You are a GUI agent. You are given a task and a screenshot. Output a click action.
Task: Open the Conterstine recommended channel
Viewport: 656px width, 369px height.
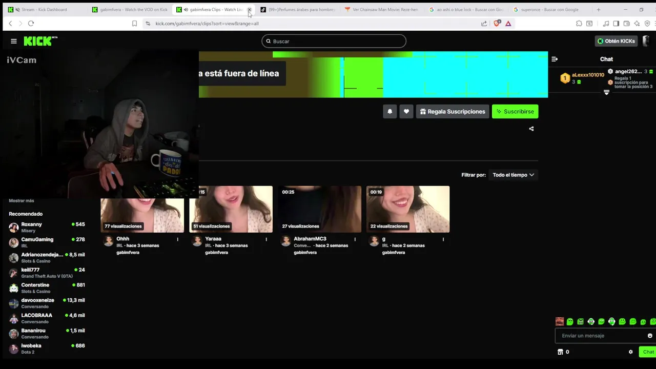click(47, 288)
